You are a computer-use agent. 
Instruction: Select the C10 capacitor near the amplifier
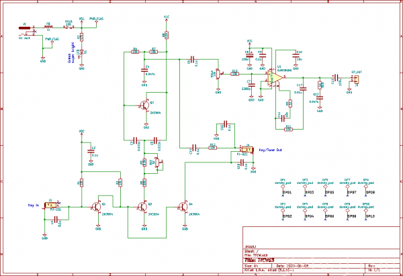click(x=296, y=56)
